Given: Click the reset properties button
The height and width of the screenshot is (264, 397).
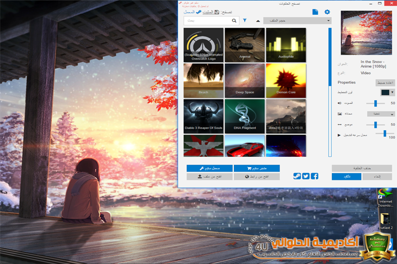Looking at the screenshot, I should point(385,82).
